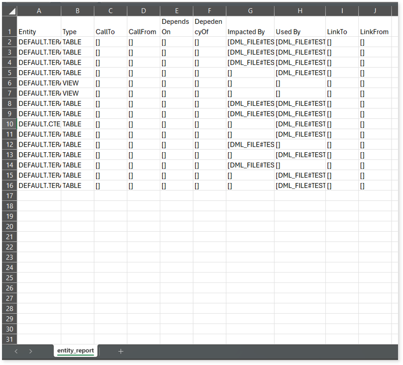This screenshot has width=403, height=365.
Task: Select column A header
Action: click(39, 11)
